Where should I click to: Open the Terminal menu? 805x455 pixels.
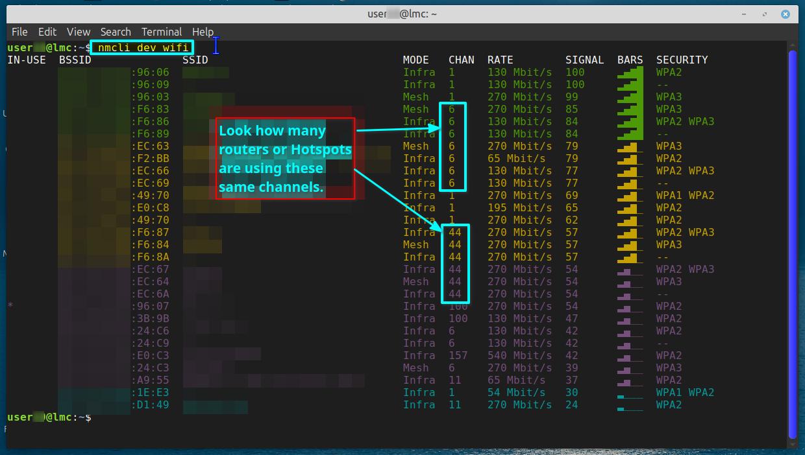(162, 32)
